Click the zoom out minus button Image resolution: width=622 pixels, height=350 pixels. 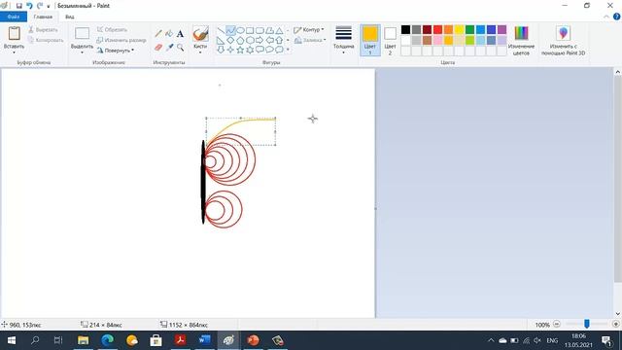point(557,324)
